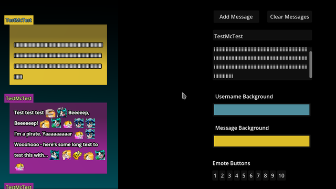
Task: Click the 'I'm a pirate. Yaaaaaaaaar' text
Action: pos(43,134)
